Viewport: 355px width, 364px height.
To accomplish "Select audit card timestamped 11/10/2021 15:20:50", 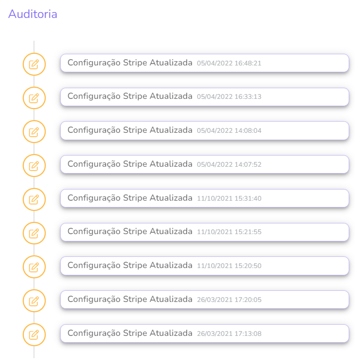I will tap(204, 266).
